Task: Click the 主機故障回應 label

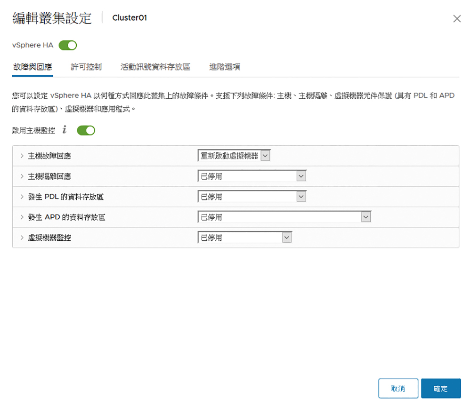Action: (49, 156)
